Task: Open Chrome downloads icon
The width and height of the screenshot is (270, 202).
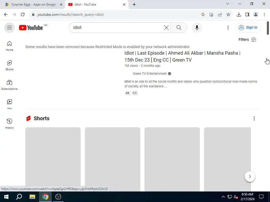Action: pyautogui.click(x=239, y=15)
